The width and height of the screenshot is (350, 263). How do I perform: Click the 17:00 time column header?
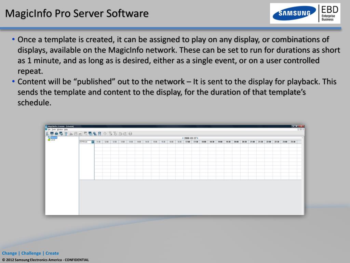click(188, 142)
